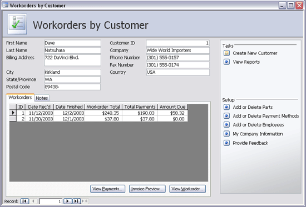The height and width of the screenshot is (207, 306).
Task: Click the Access form icon in the title bar
Action: [5, 5]
